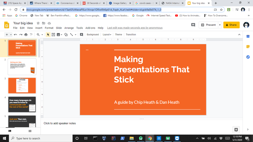Screen dimensions: 253x142
Task: Click the Add comment toolbar icon
Action: point(81,34)
